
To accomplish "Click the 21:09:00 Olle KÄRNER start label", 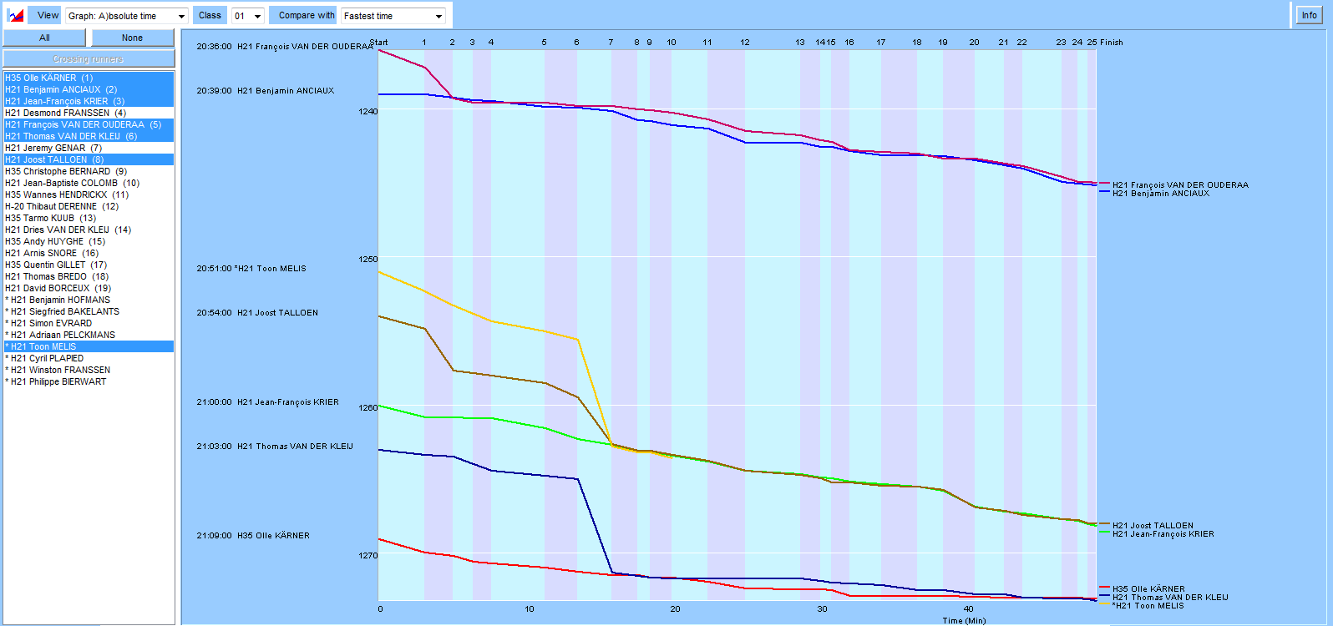I will (x=253, y=536).
